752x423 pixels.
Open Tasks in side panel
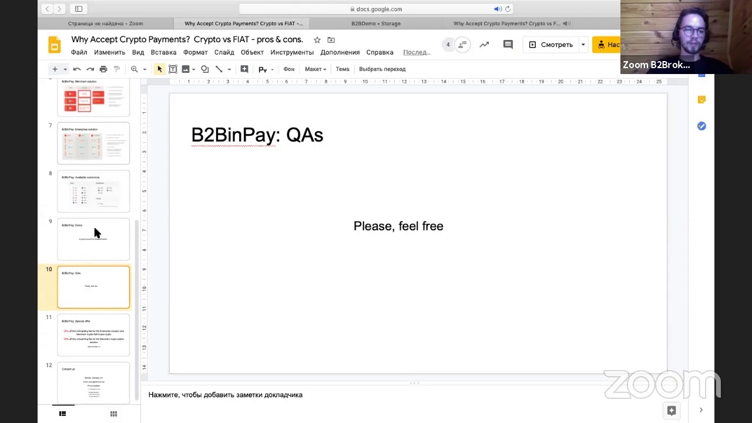(x=701, y=126)
